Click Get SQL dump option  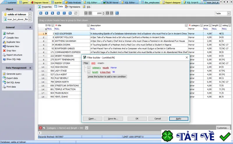(x=13, y=82)
